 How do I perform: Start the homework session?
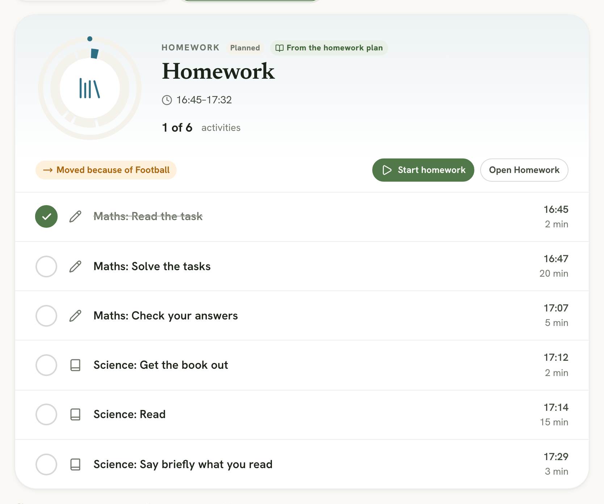[x=423, y=170]
